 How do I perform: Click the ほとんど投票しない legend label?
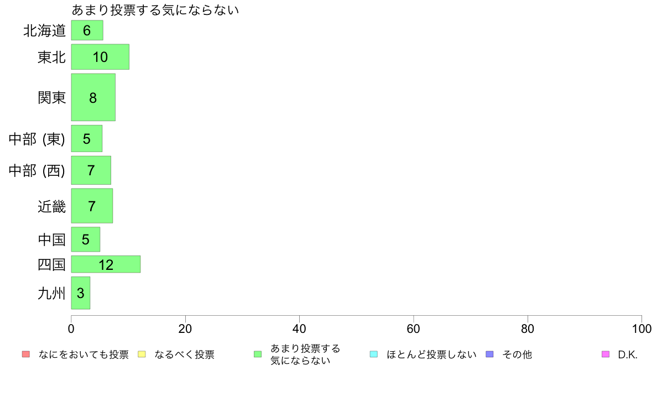[x=431, y=354]
